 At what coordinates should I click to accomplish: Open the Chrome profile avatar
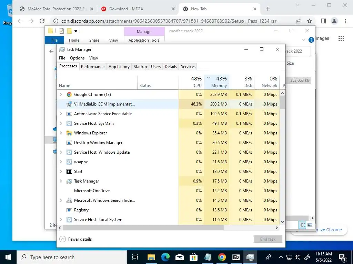pos(334,21)
